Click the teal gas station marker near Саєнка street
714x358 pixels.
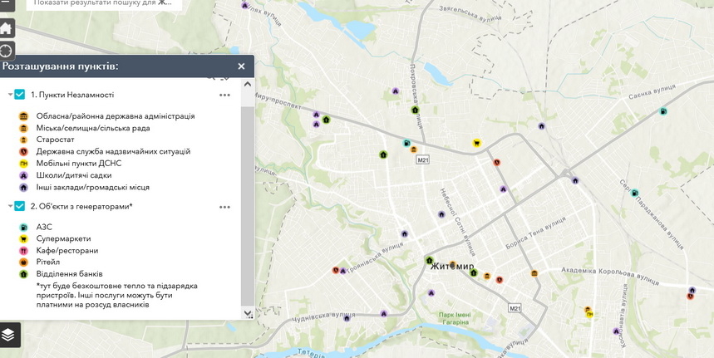[662, 111]
